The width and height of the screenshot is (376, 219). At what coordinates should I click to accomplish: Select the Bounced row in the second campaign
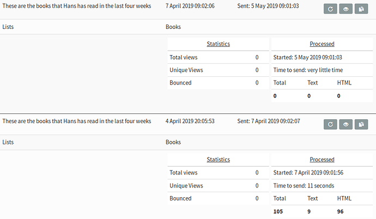(x=218, y=198)
